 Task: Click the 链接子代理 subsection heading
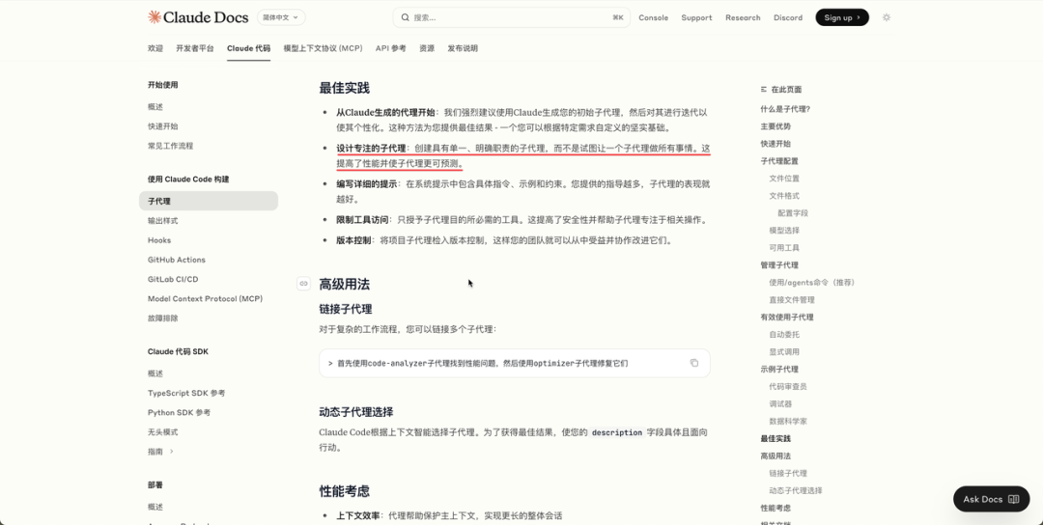point(345,309)
